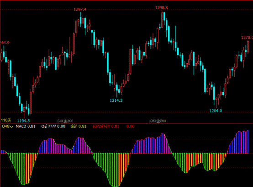Click the red-labelled 0.81 indicator value
The image size is (253, 187).
click(105, 126)
